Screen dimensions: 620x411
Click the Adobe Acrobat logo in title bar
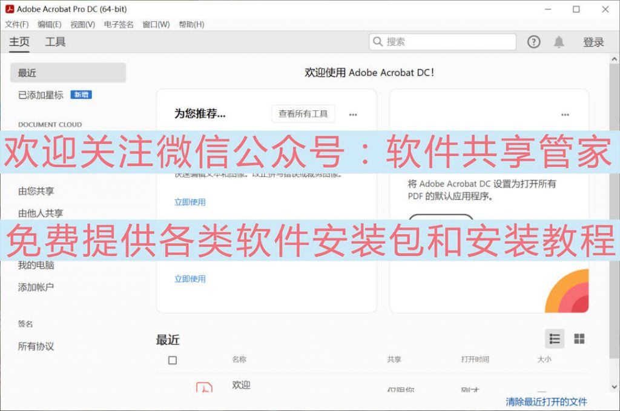10,8
